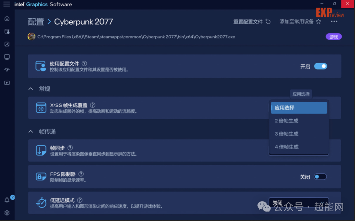Click the 使用配置文件 heading

pos(64,64)
